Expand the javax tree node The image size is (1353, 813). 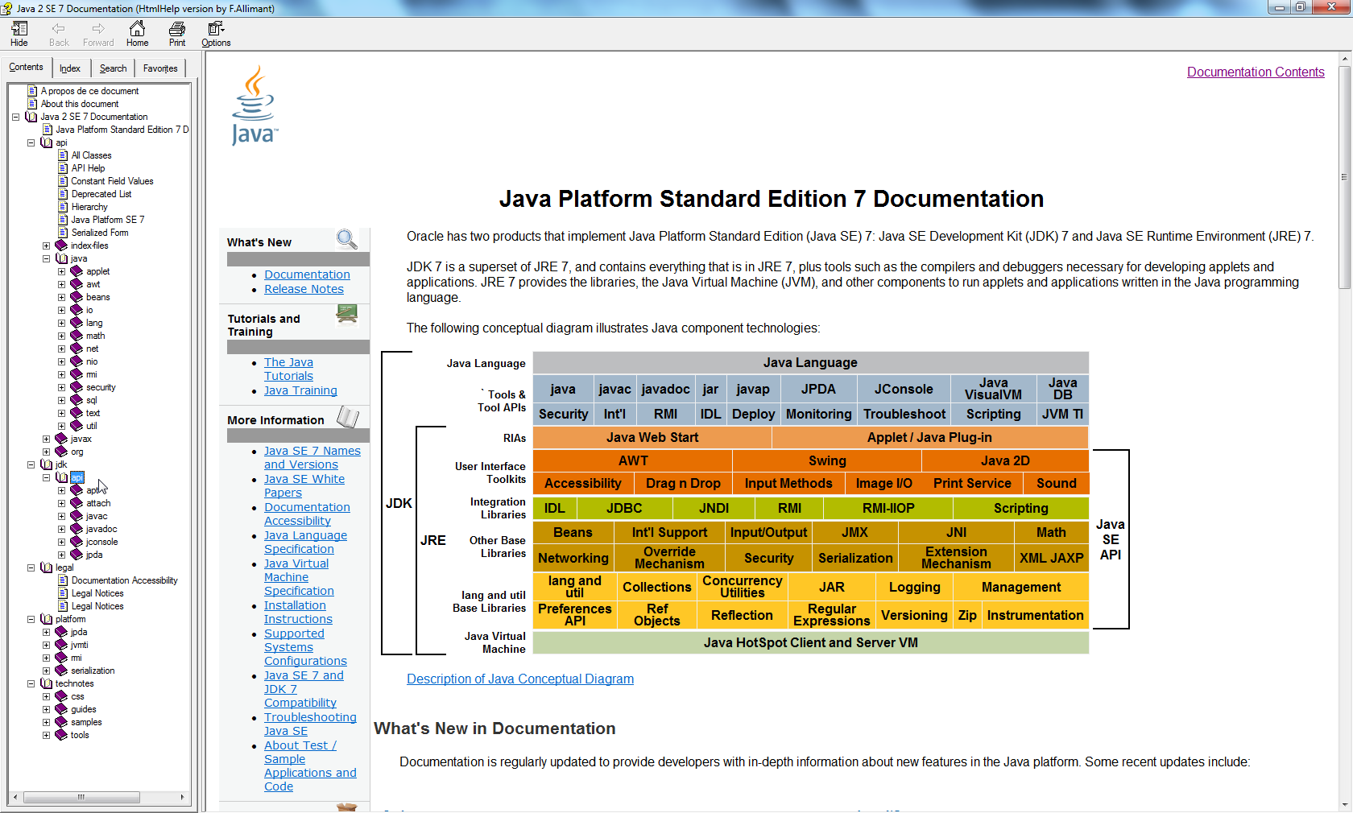coord(46,439)
